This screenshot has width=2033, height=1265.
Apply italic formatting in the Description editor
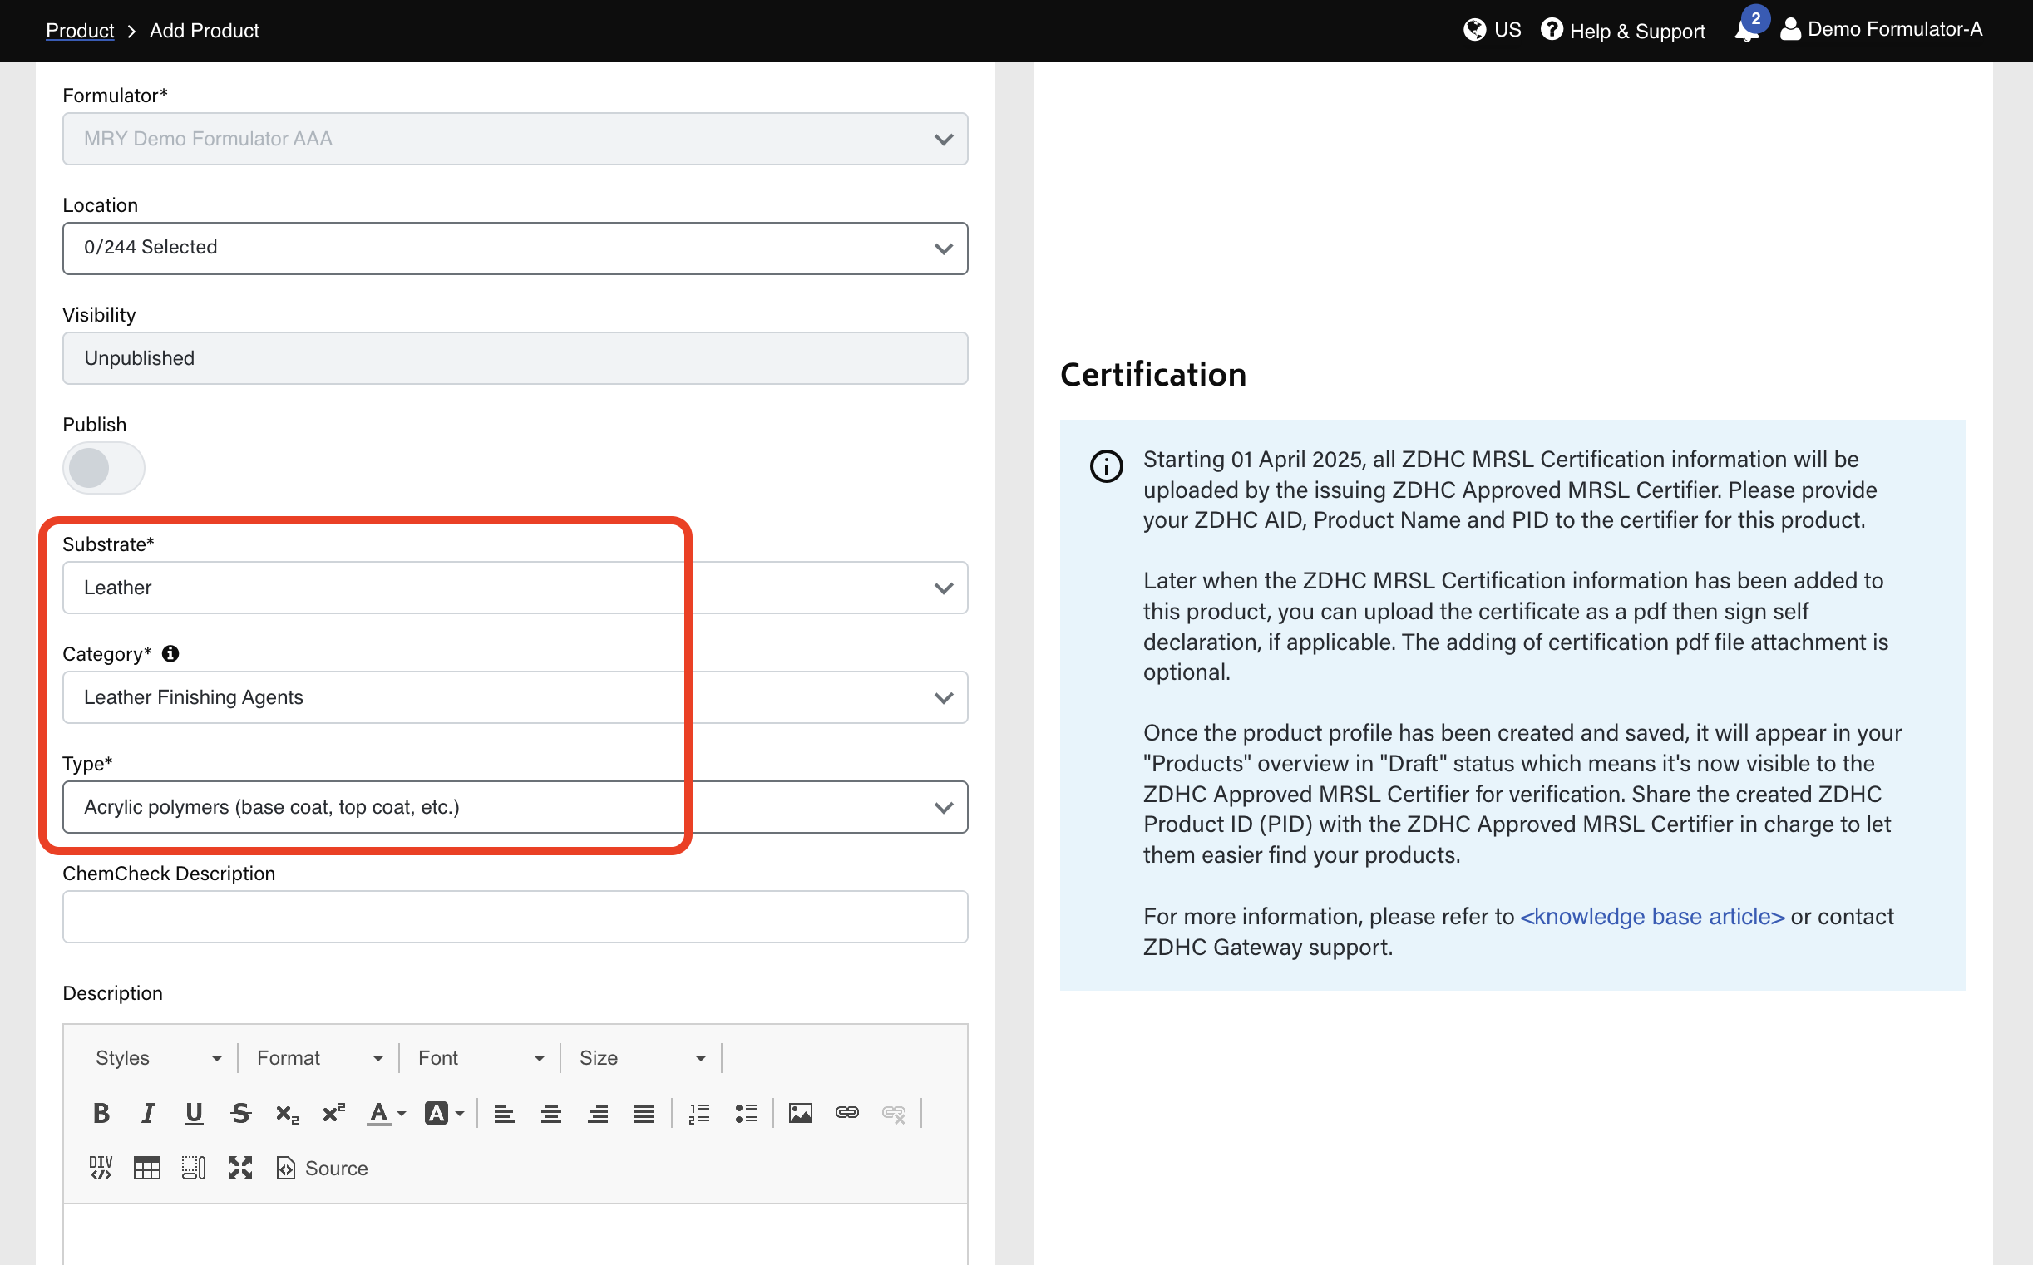pos(148,1113)
